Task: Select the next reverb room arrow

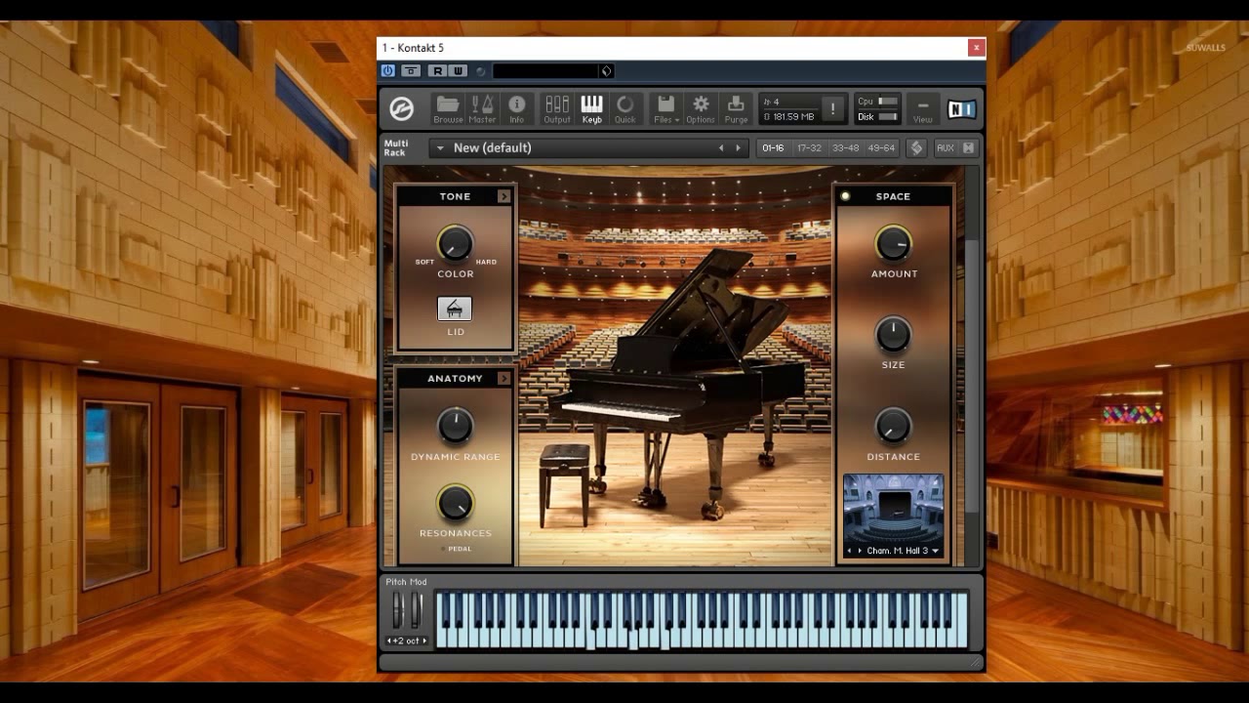Action: tap(860, 551)
